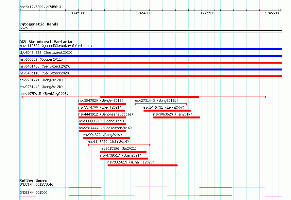Open the nsv4443912 GenomeinaBottle label
The image size is (291, 200).
tap(106, 114)
